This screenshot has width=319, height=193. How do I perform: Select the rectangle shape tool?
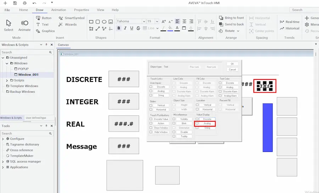tap(91, 22)
